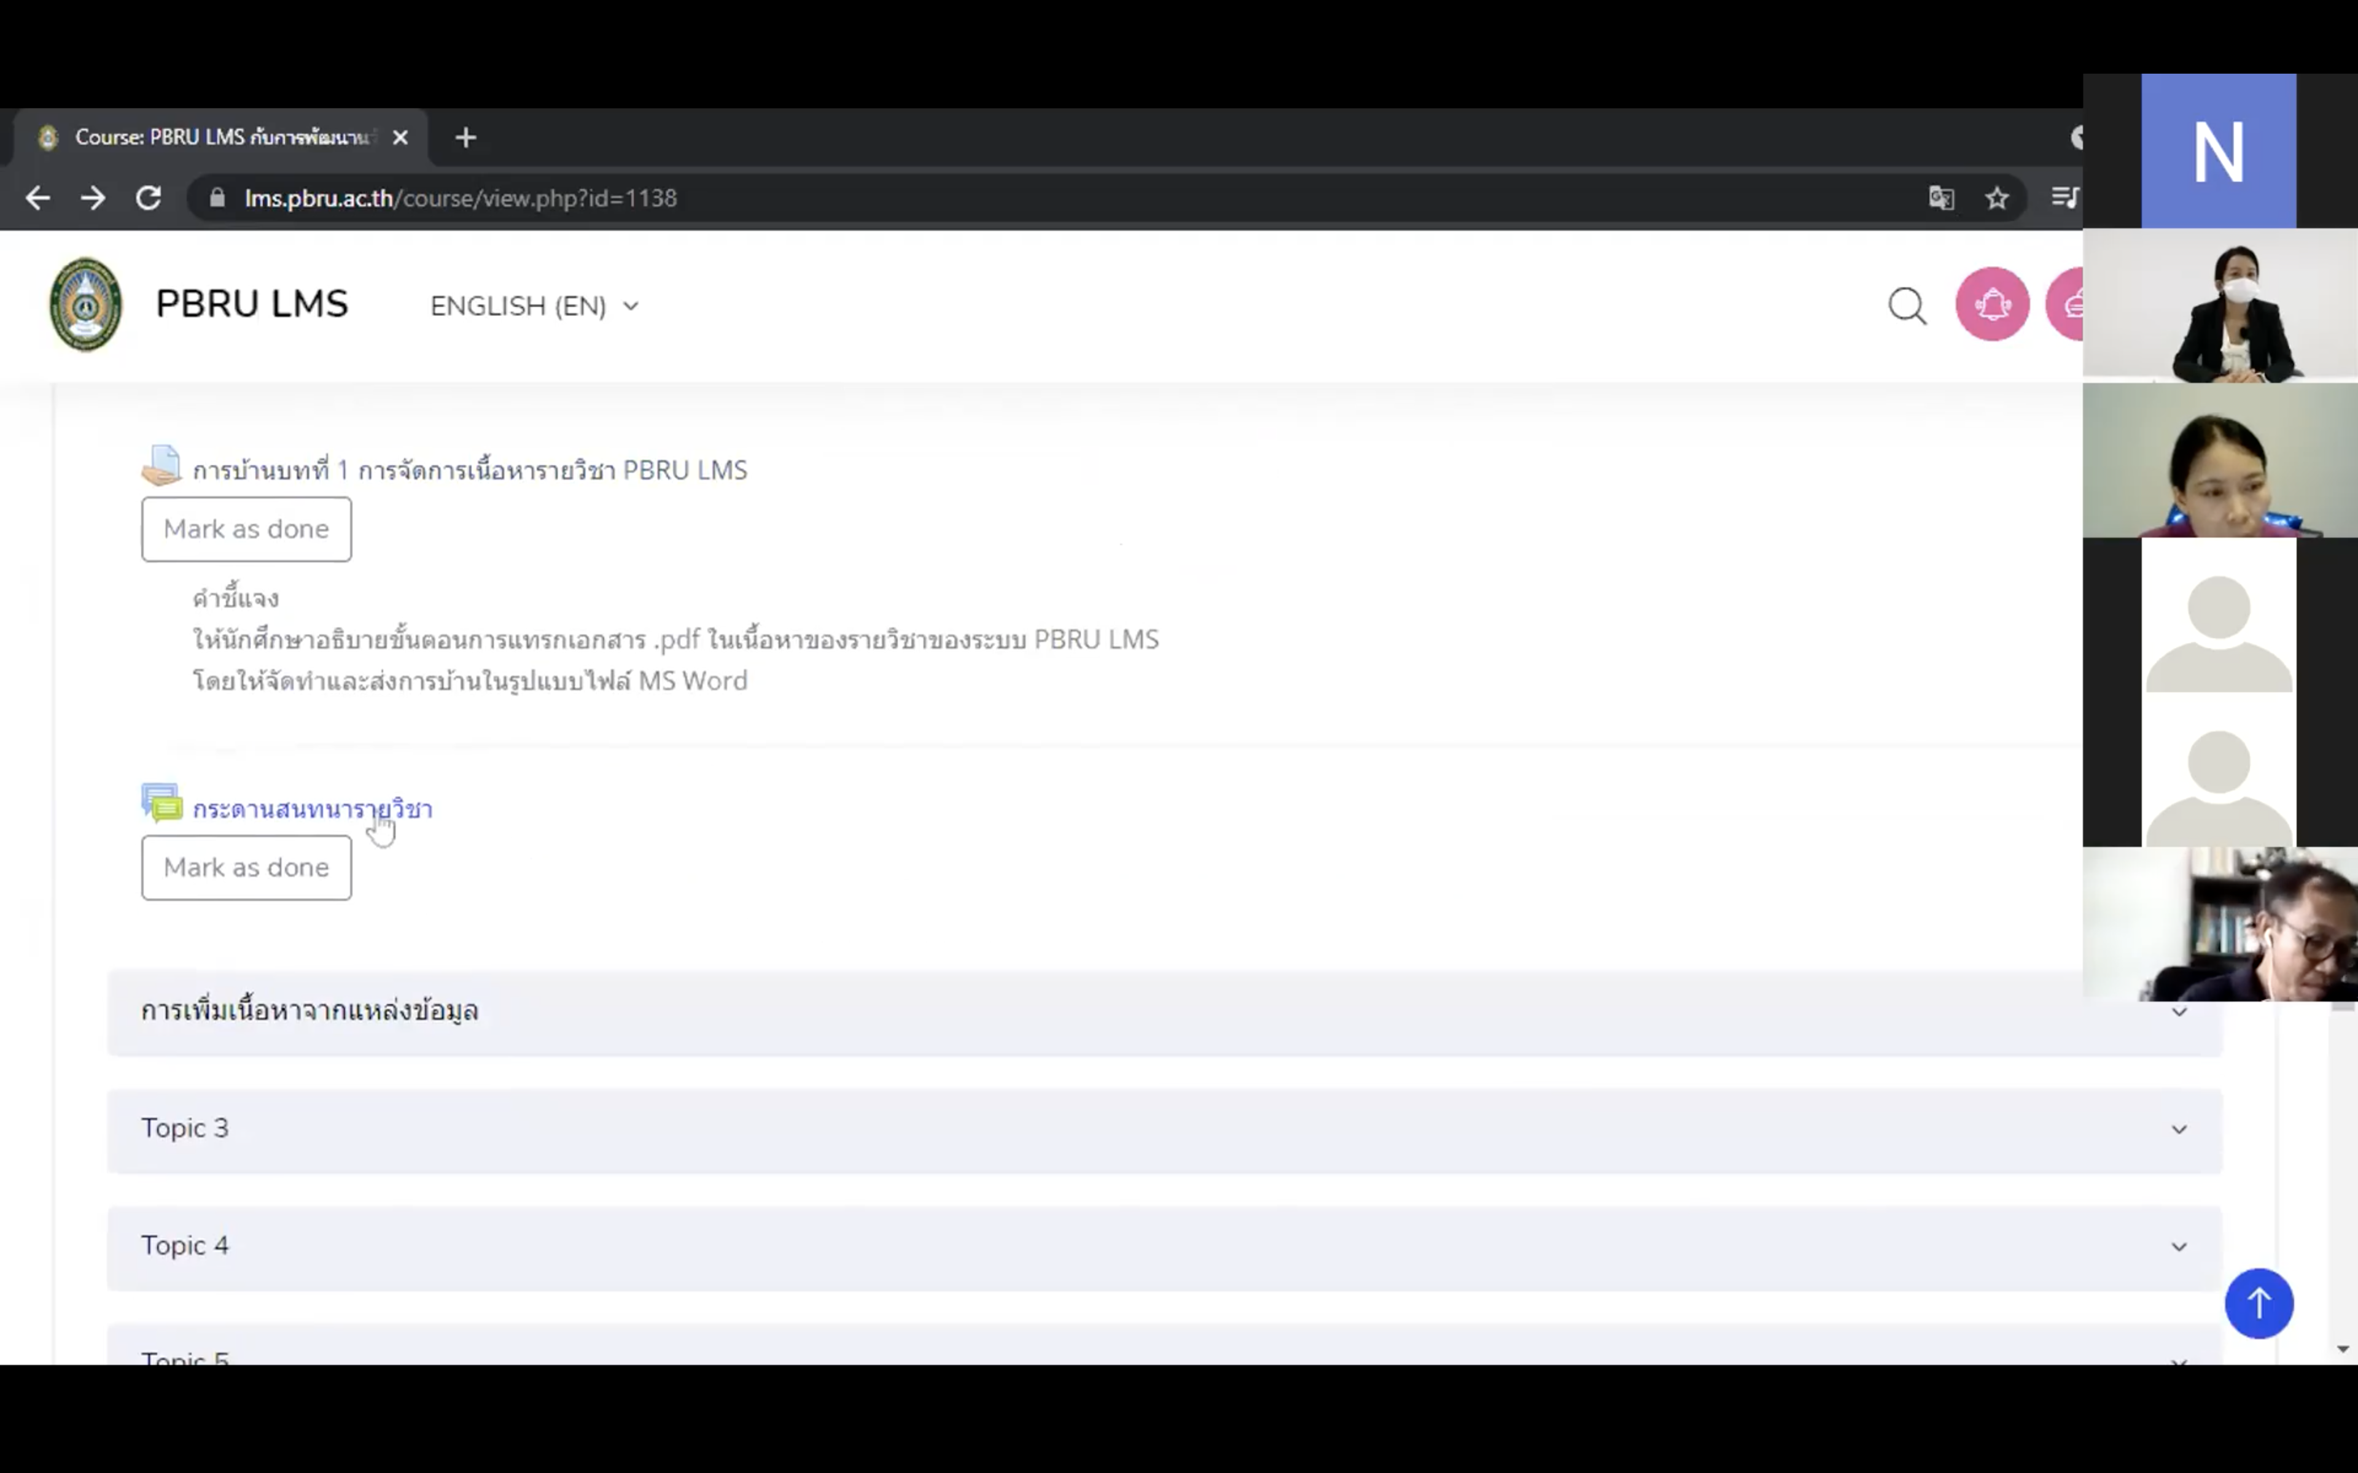This screenshot has width=2358, height=1473.
Task: Open the search magnifier icon
Action: 1906,306
